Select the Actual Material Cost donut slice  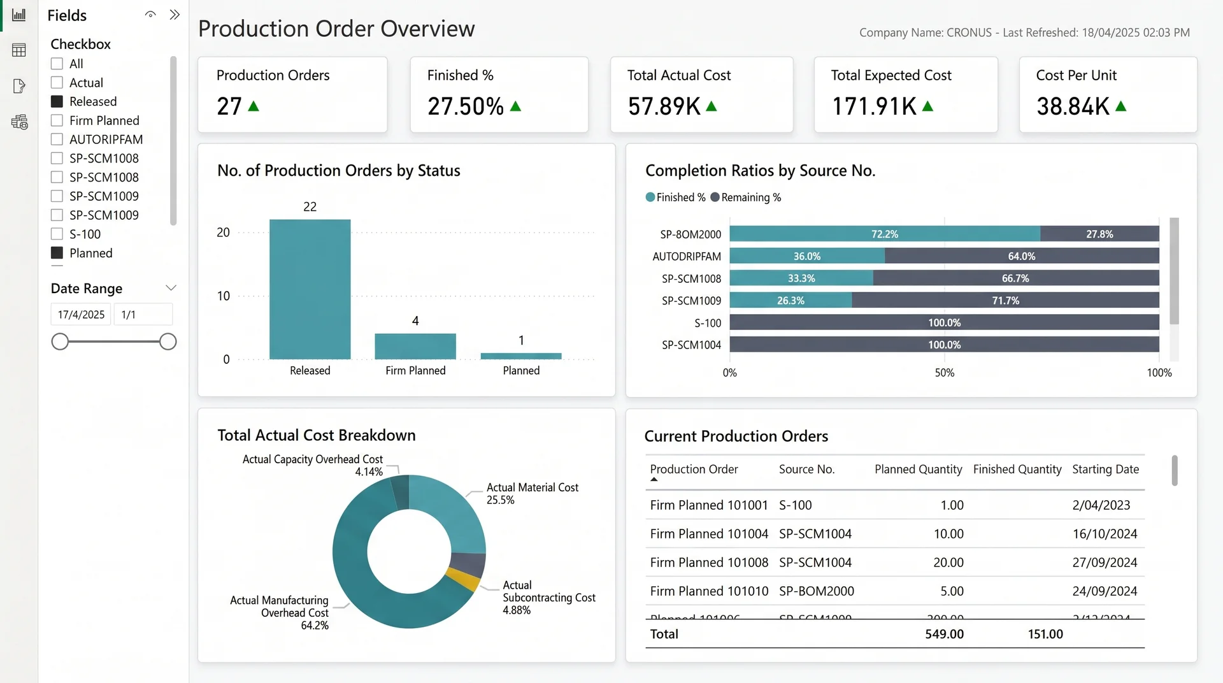(455, 515)
